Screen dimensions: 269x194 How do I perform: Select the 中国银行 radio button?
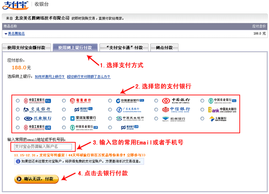coord(156,101)
